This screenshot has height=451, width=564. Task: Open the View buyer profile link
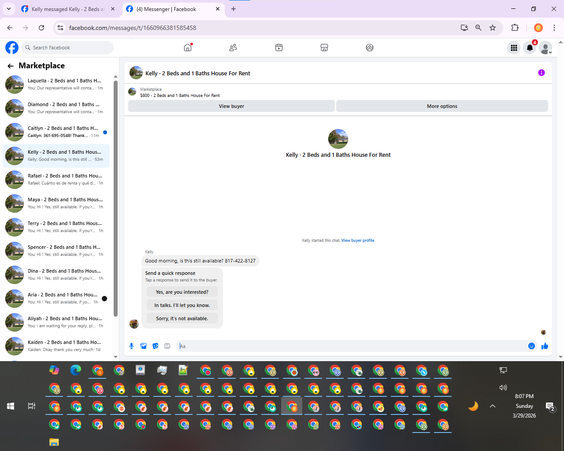click(x=358, y=240)
